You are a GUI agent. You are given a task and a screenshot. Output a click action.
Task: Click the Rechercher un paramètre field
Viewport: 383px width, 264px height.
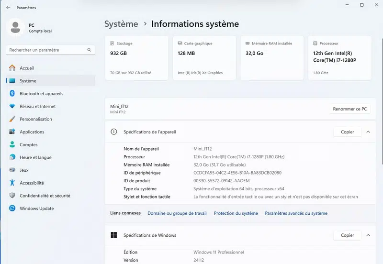coord(46,50)
